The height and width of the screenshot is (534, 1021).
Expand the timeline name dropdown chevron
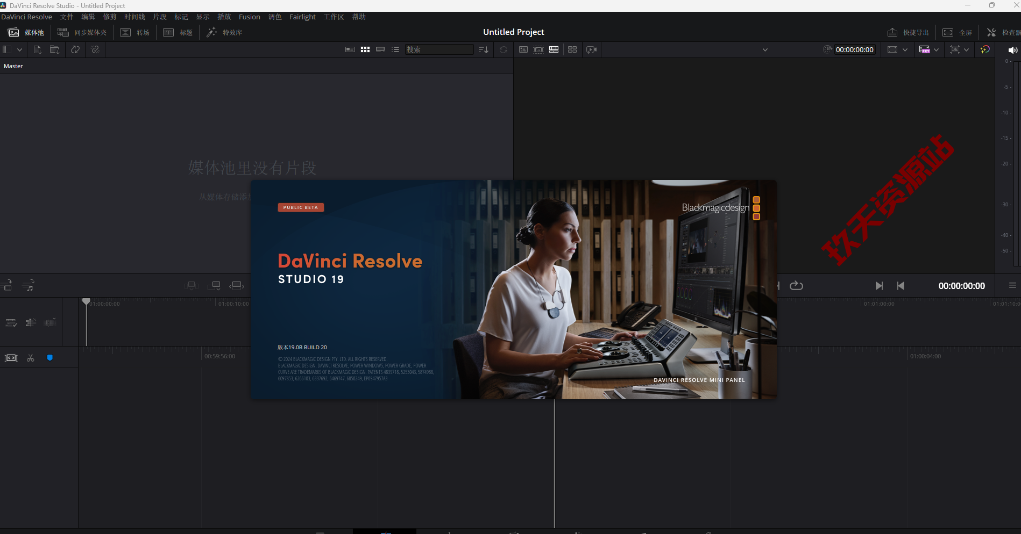coord(765,50)
